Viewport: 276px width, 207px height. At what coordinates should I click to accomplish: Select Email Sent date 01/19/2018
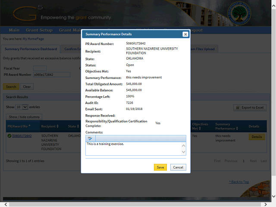(134, 109)
